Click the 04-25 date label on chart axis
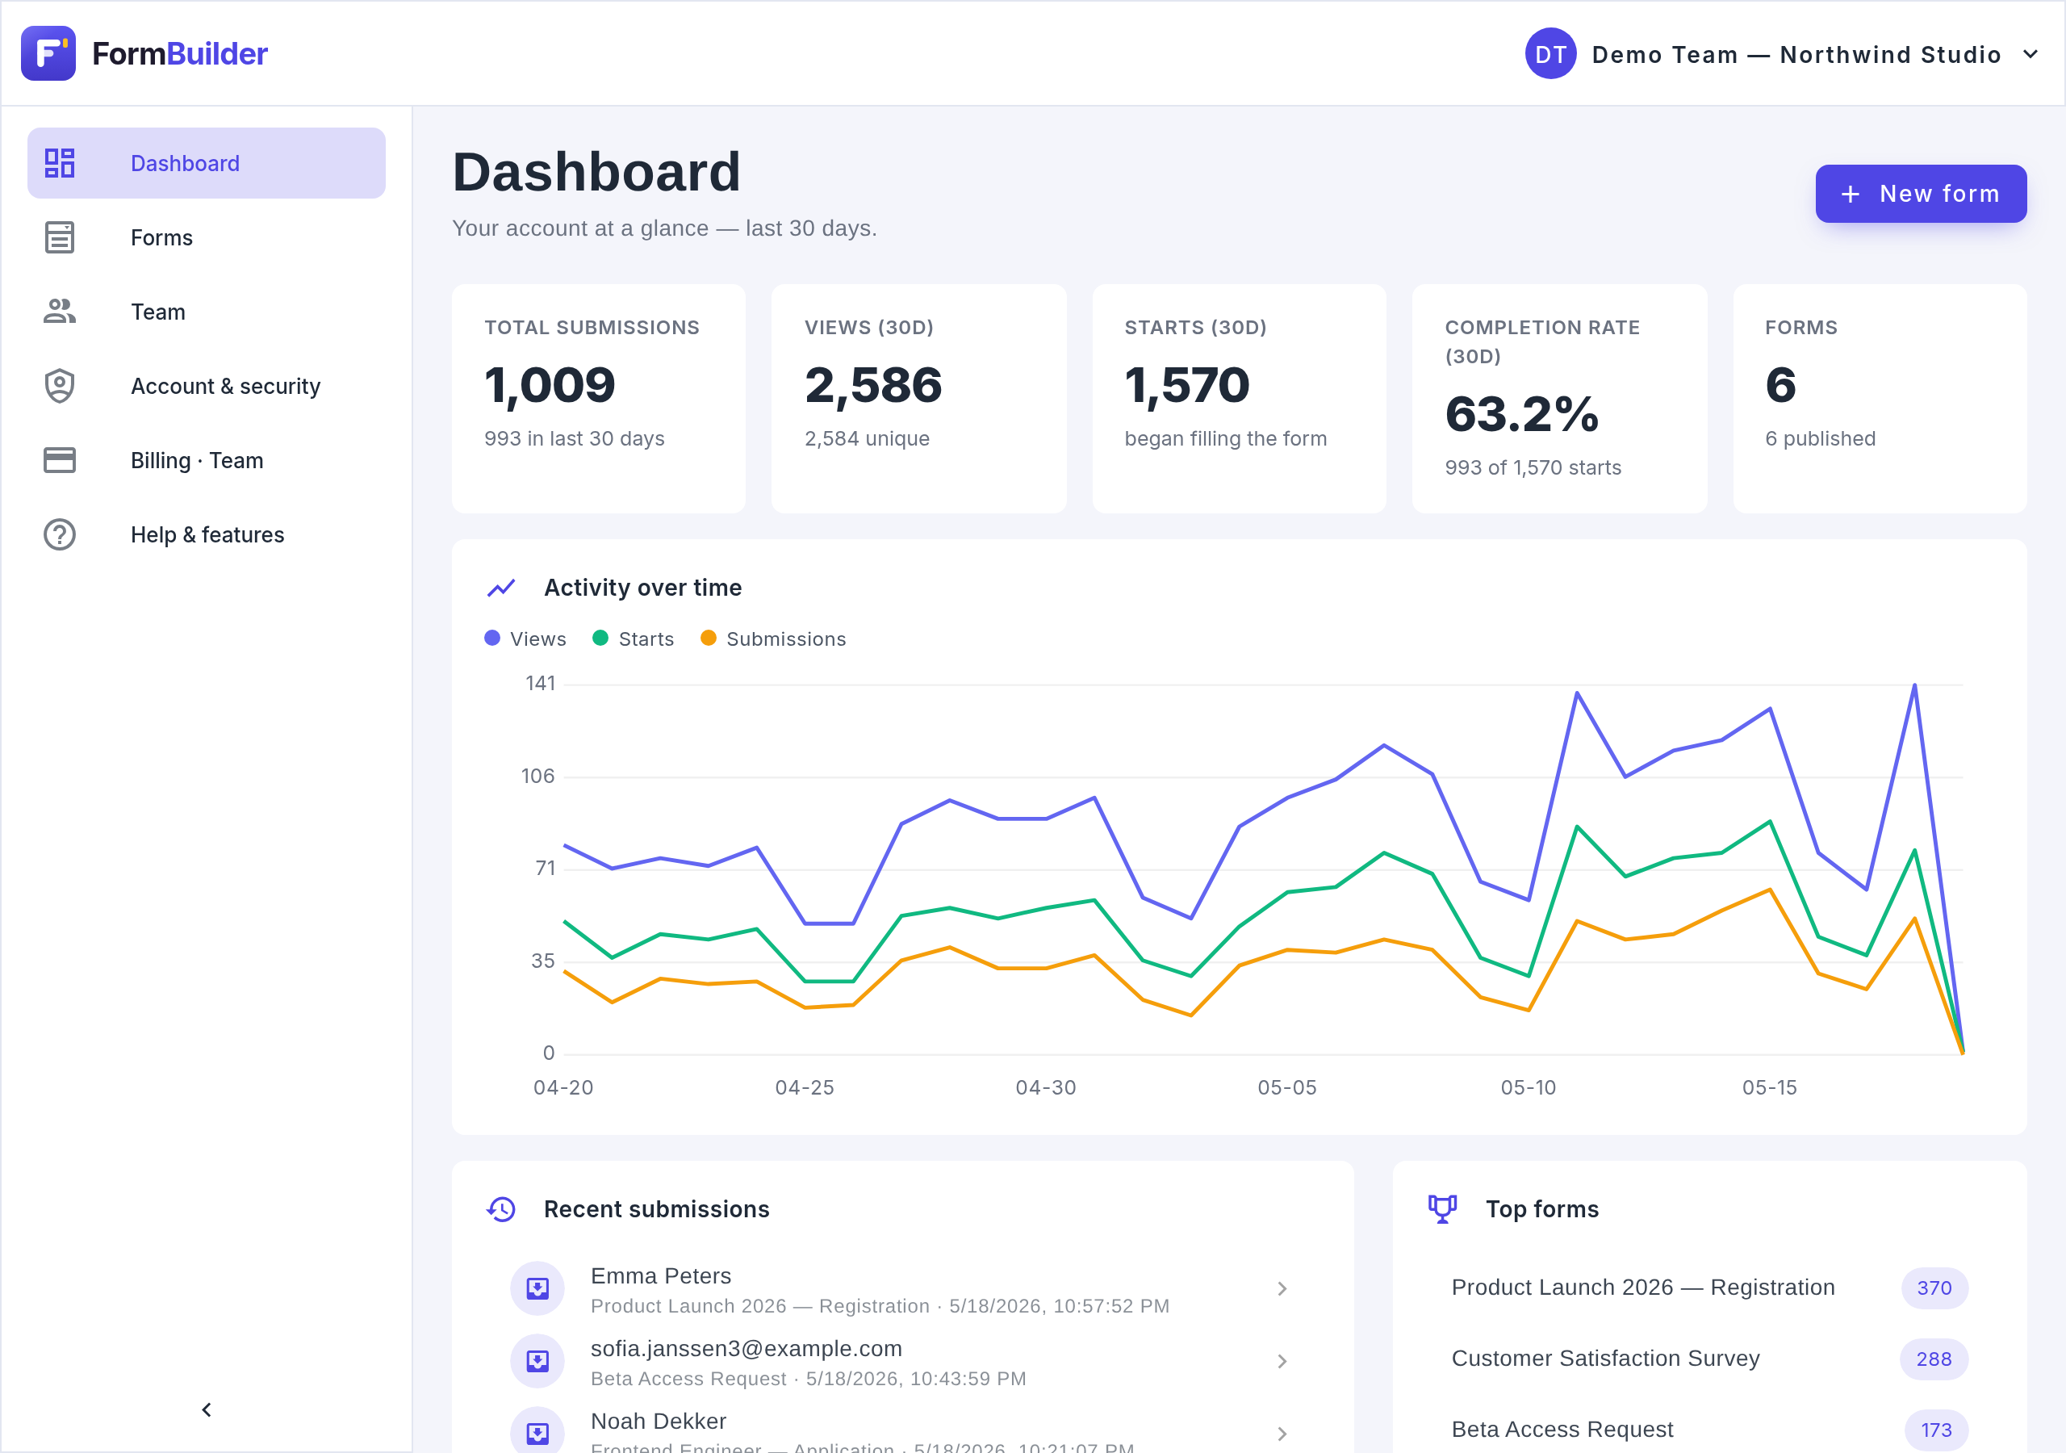 (x=805, y=1087)
